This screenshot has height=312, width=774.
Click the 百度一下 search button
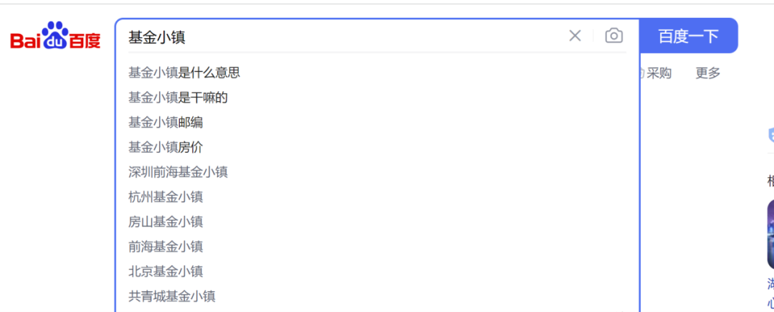688,36
